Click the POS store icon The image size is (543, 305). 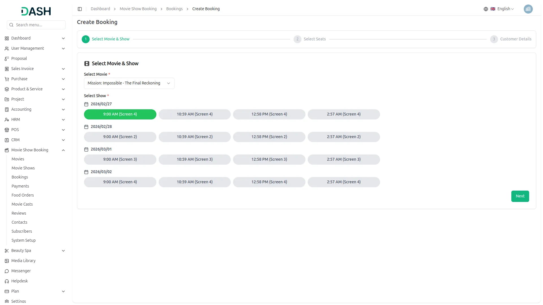pyautogui.click(x=7, y=130)
